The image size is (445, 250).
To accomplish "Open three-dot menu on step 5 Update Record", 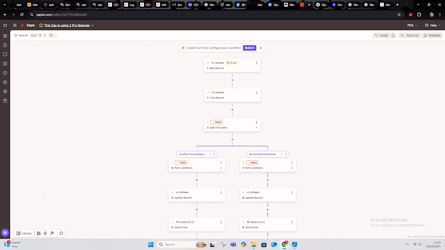I will (x=221, y=193).
